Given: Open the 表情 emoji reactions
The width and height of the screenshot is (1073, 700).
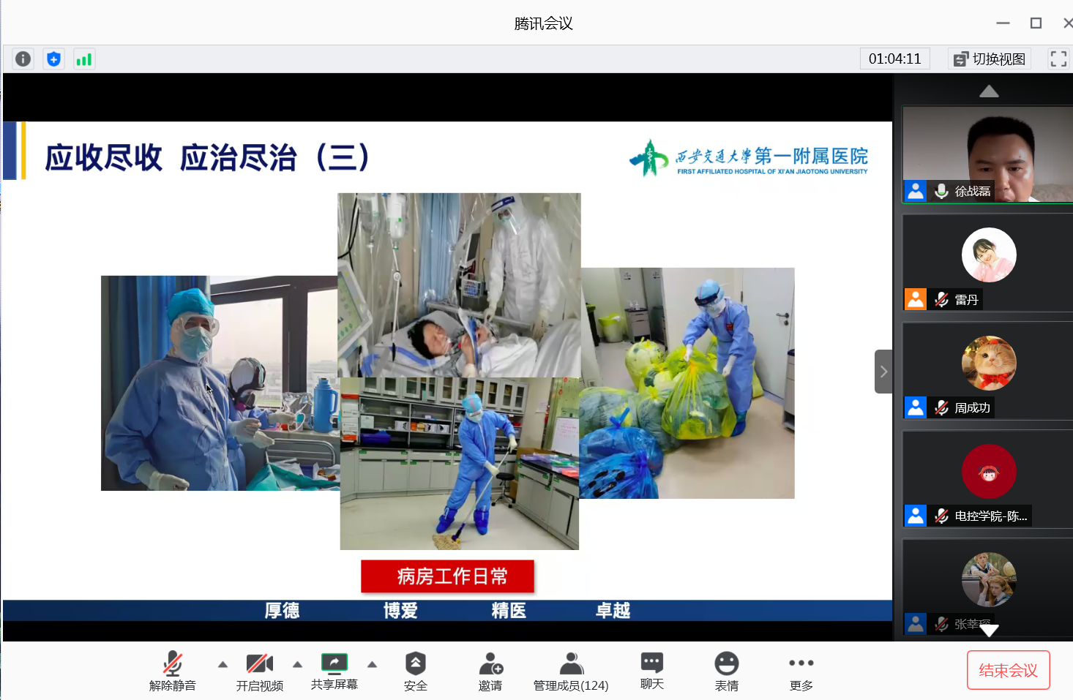Looking at the screenshot, I should (727, 671).
